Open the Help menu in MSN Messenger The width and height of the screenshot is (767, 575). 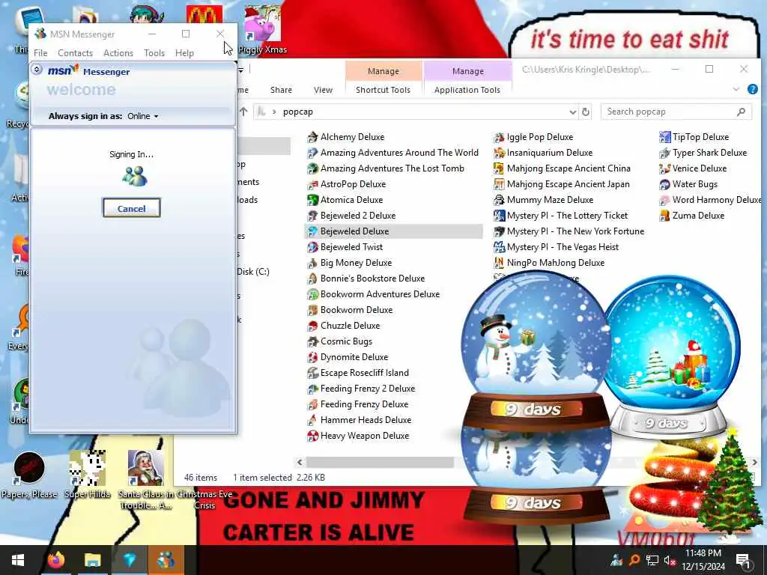pos(184,53)
